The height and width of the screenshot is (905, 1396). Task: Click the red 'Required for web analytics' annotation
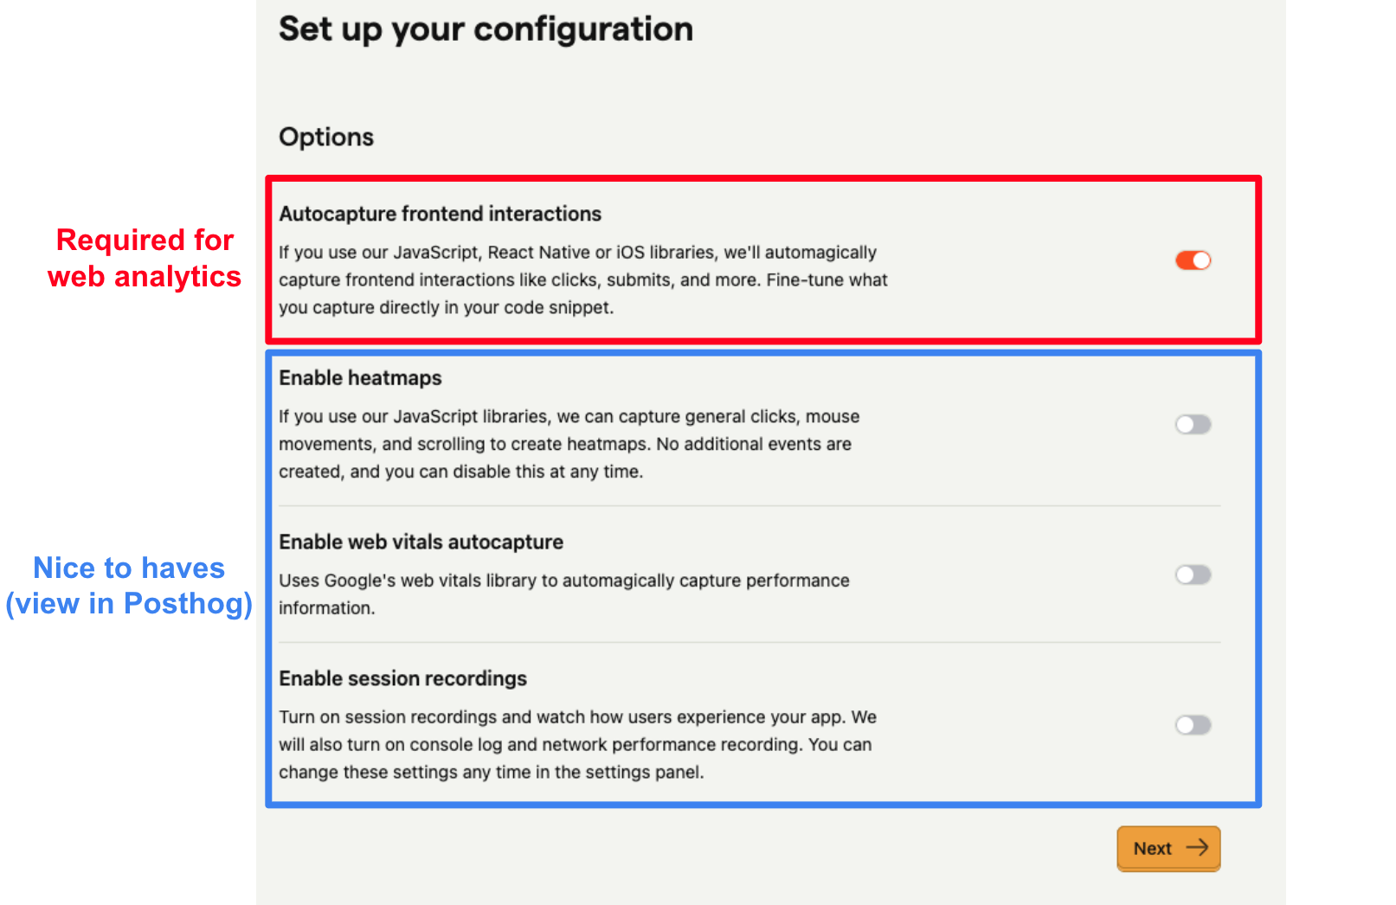coord(145,258)
